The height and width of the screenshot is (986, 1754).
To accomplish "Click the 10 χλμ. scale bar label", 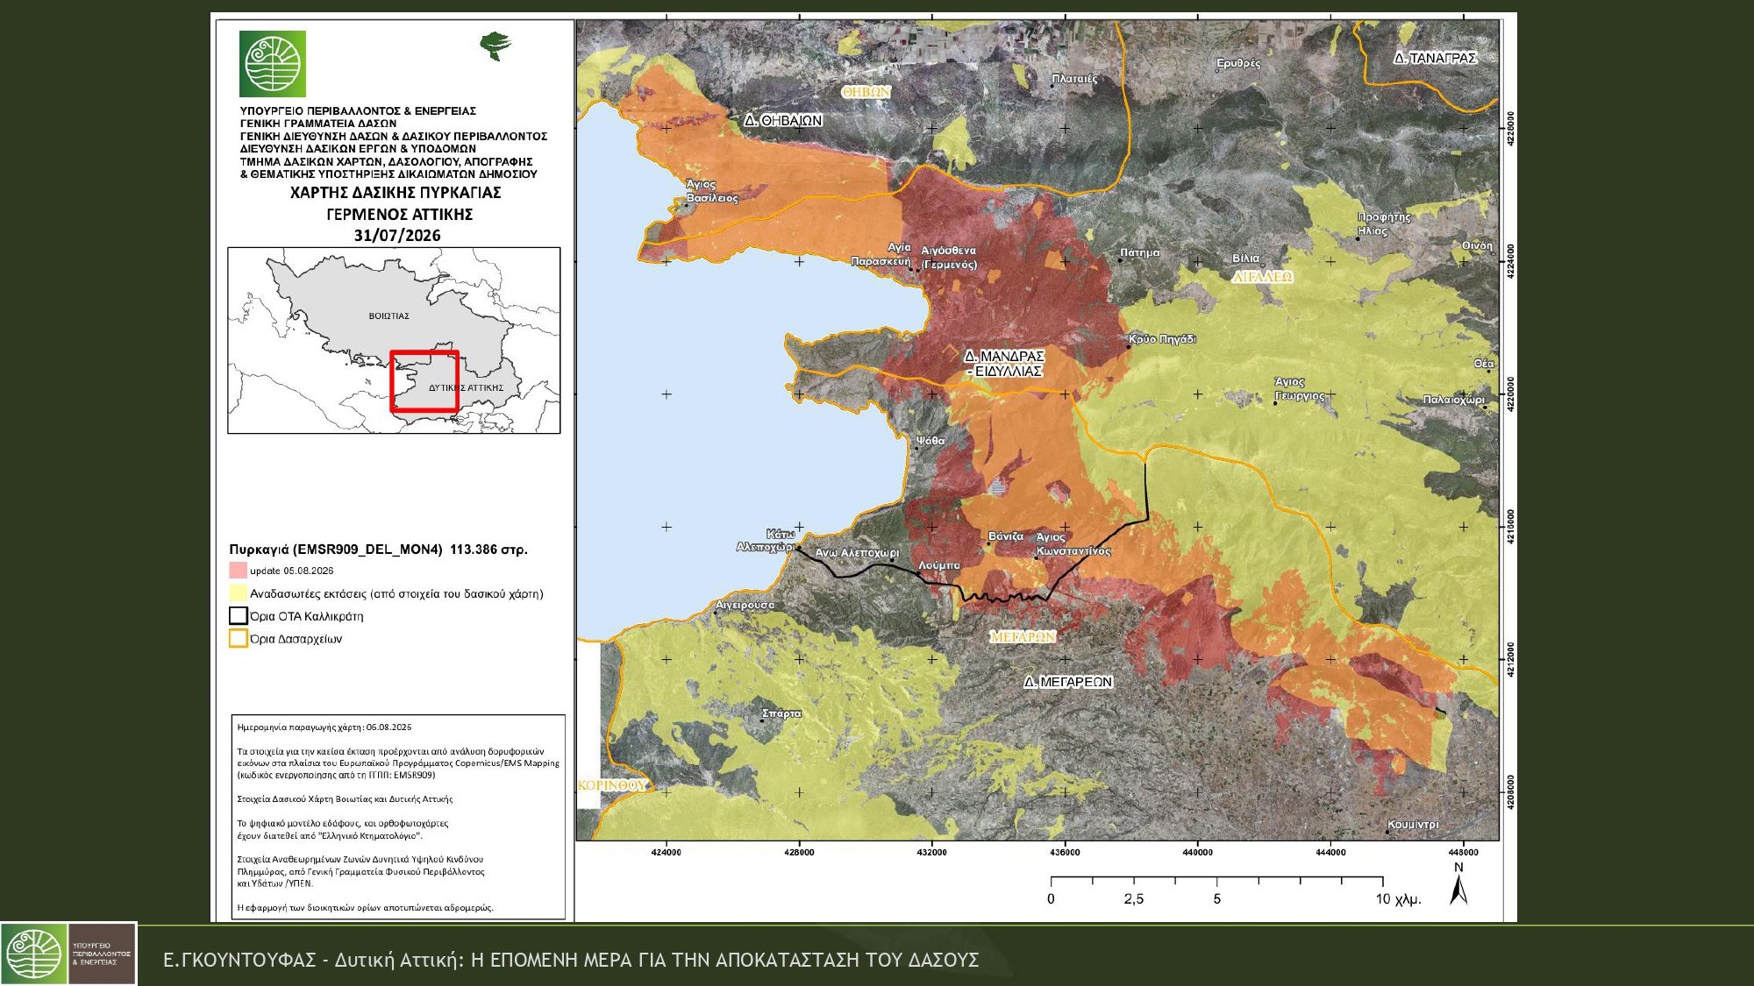I will coord(1398,899).
